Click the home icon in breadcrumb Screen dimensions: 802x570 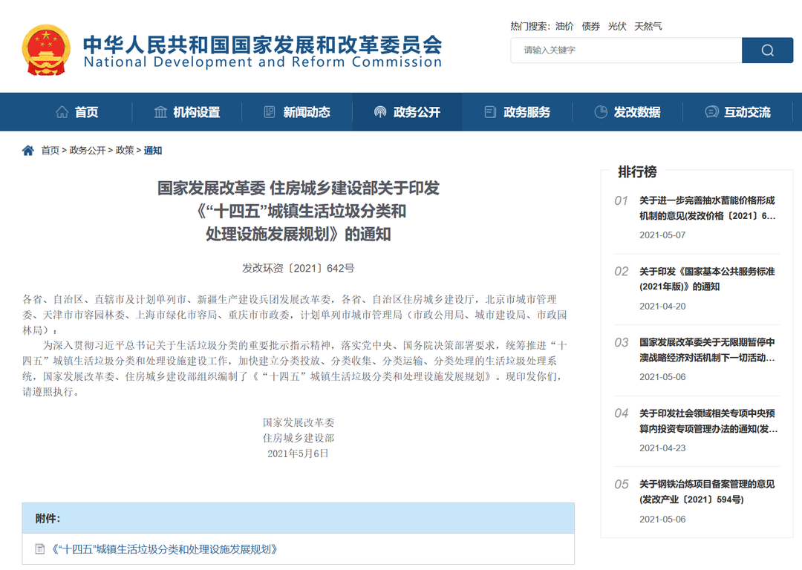pyautogui.click(x=28, y=151)
